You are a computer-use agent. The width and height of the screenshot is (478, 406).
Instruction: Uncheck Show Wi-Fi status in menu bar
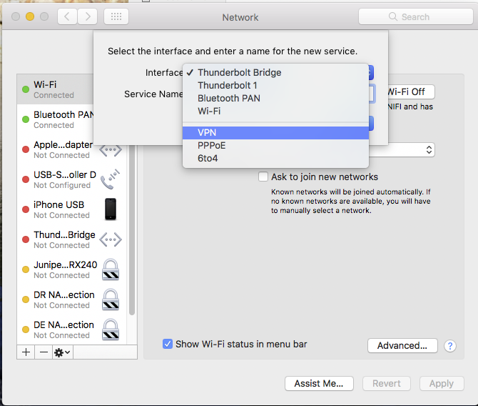(x=168, y=344)
